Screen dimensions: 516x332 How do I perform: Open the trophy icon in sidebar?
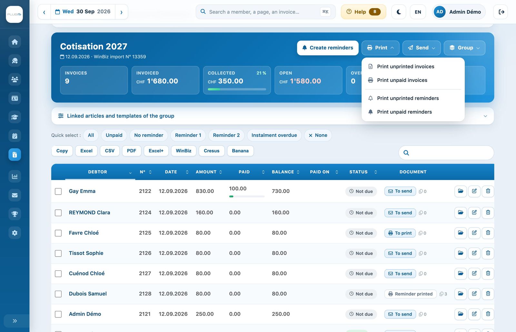pos(15,214)
